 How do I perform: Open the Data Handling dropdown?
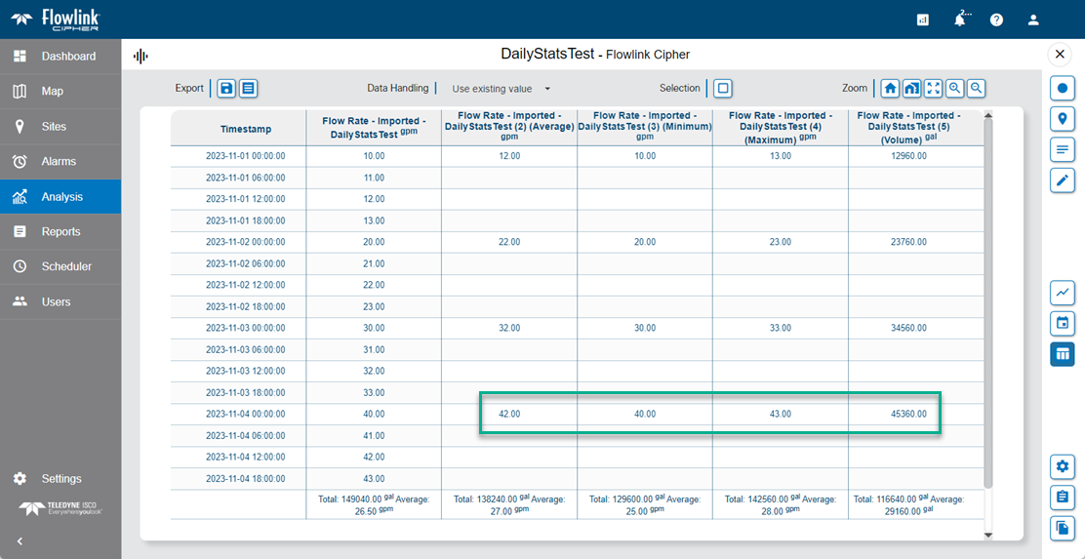pos(502,89)
